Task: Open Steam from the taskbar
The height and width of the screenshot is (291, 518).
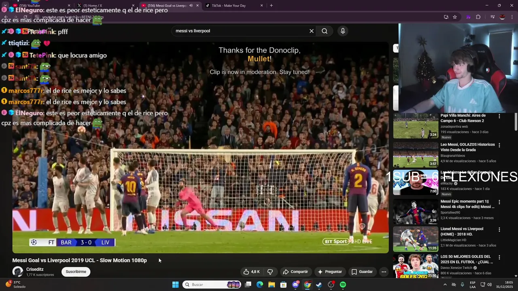Action: [x=319, y=285]
